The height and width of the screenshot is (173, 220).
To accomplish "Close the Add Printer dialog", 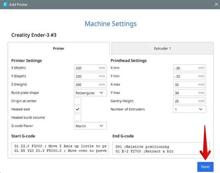I will click(216, 4).
